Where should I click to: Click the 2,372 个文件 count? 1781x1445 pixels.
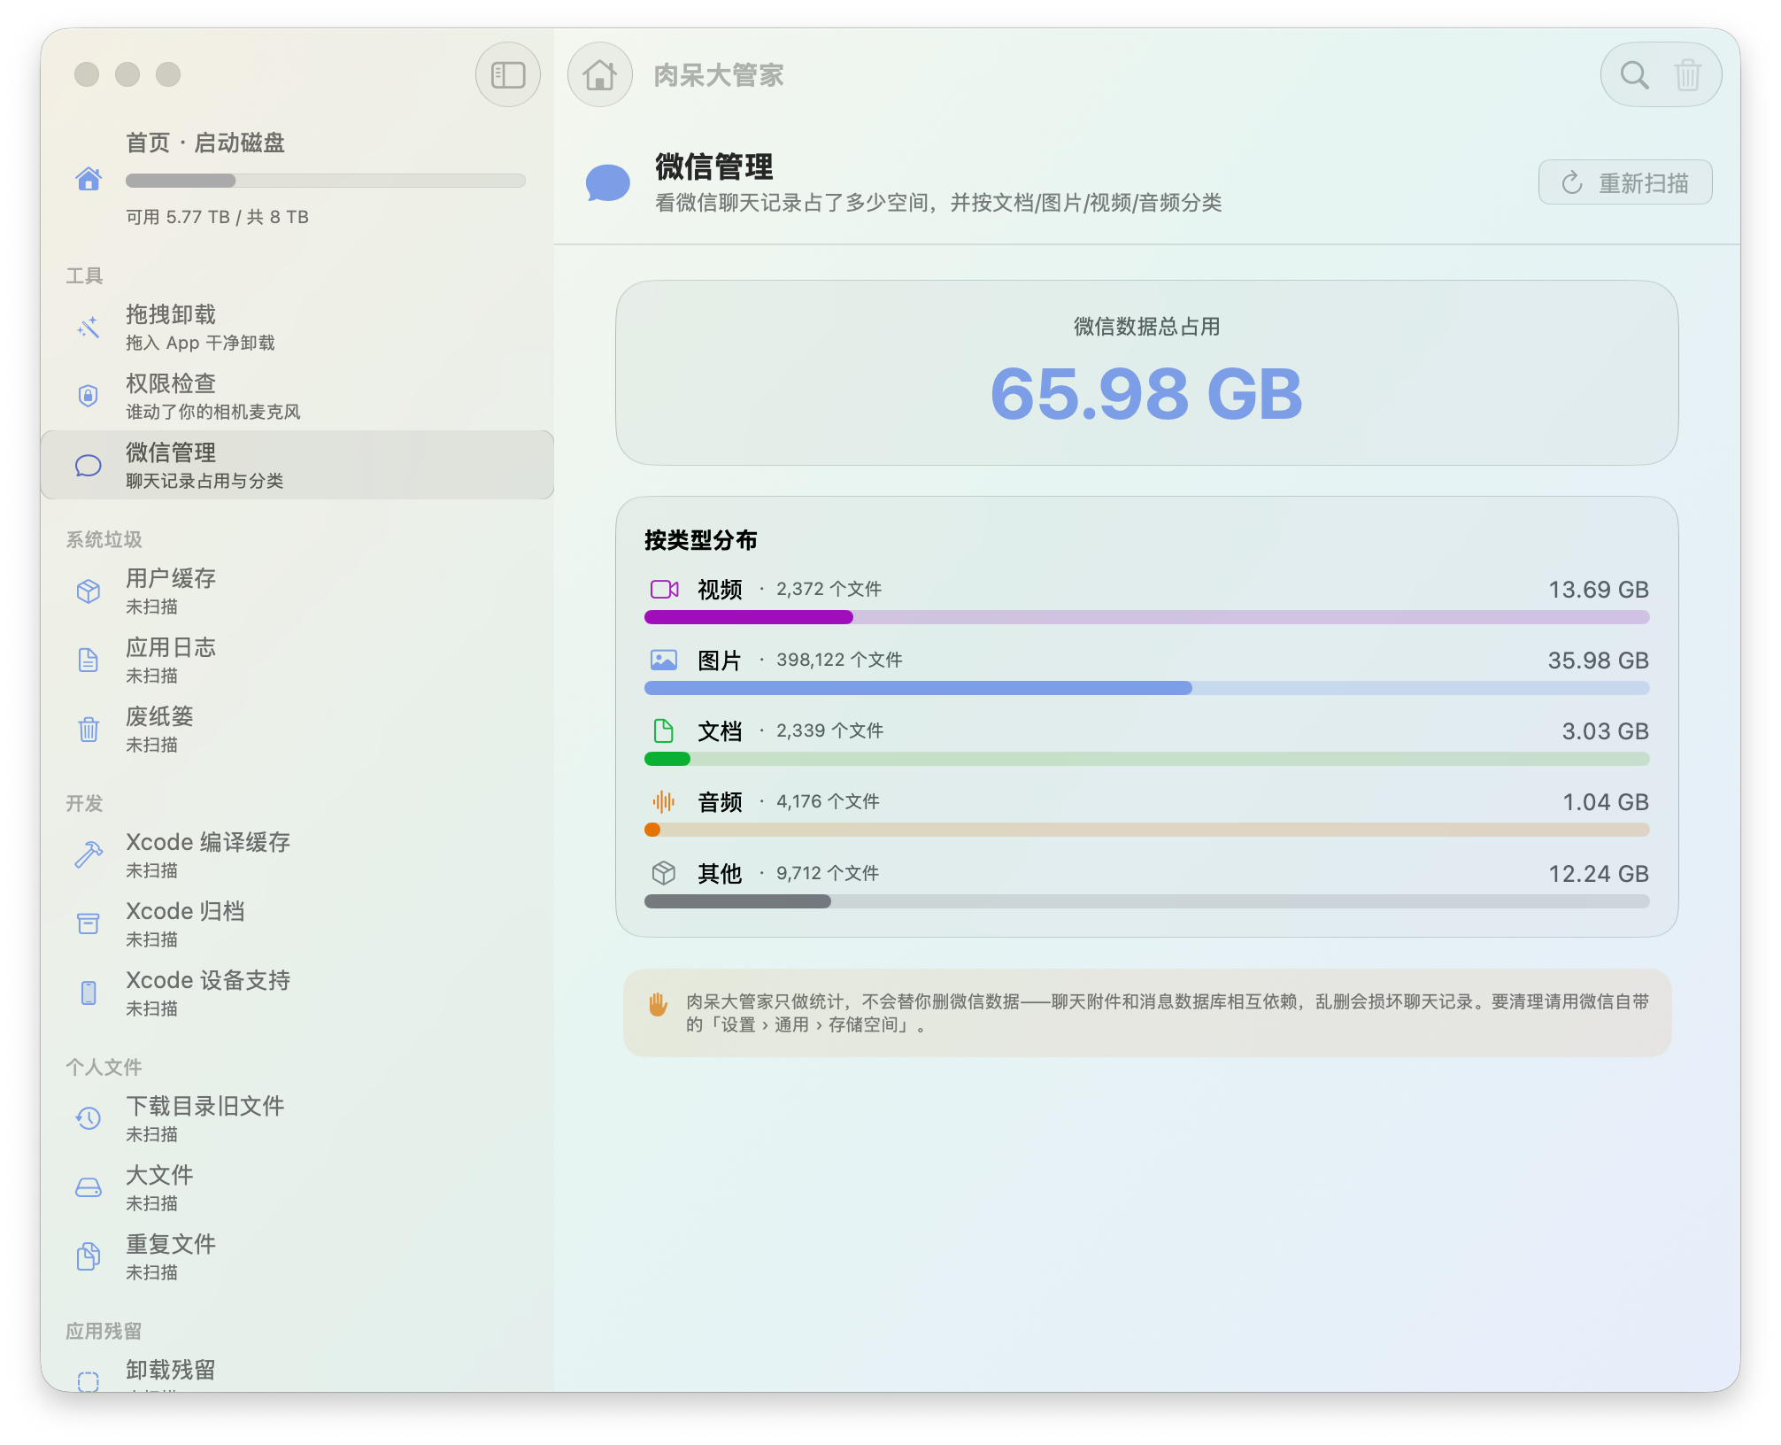[x=829, y=589]
